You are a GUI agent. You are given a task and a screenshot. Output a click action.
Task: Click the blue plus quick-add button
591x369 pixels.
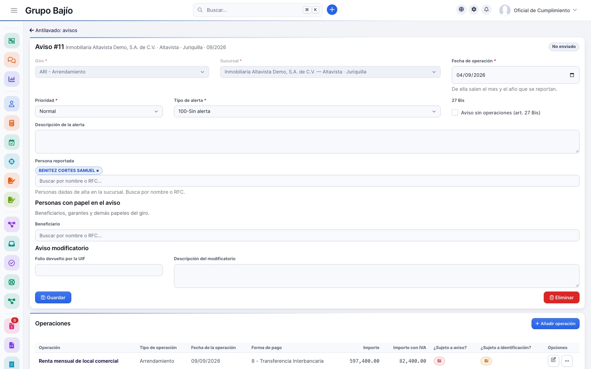coord(332,10)
